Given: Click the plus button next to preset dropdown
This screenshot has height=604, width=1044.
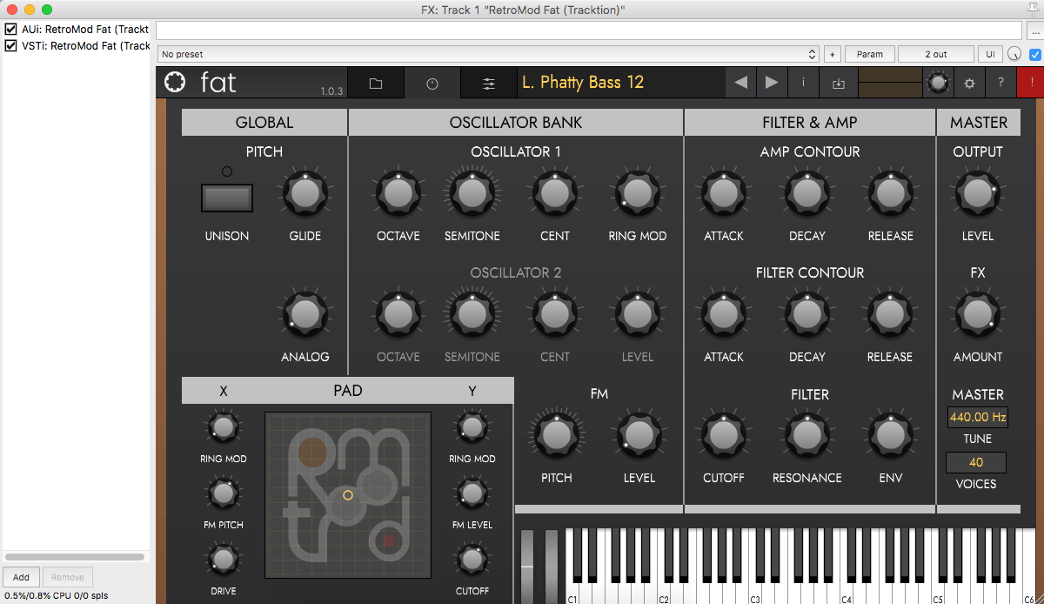Looking at the screenshot, I should pyautogui.click(x=832, y=54).
